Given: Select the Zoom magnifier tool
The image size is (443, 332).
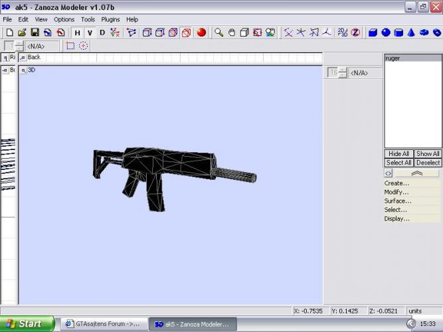Looking at the screenshot, I should tap(219, 33).
